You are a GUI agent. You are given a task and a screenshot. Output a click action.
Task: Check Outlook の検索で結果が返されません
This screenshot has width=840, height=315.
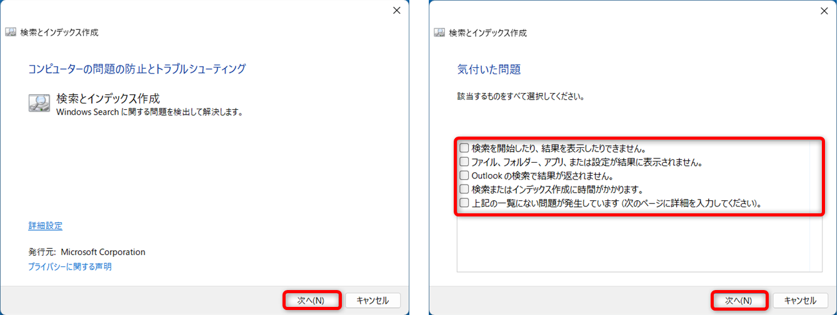(x=464, y=176)
